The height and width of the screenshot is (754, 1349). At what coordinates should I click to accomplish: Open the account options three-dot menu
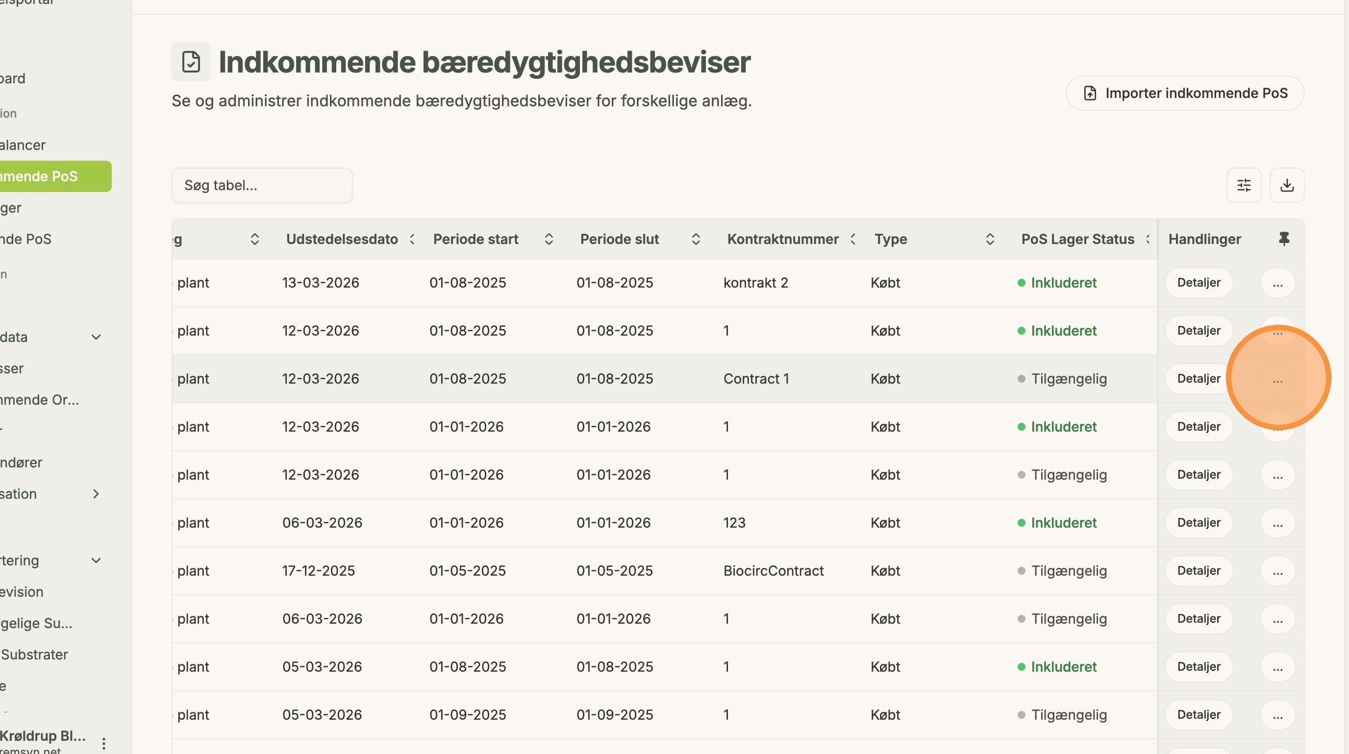(x=104, y=743)
